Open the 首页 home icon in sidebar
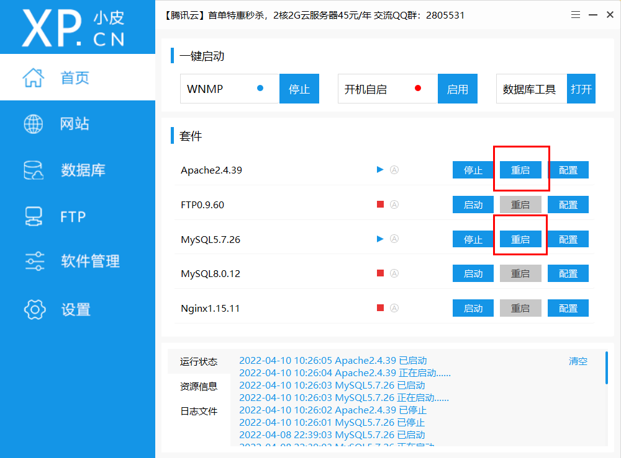 point(34,77)
